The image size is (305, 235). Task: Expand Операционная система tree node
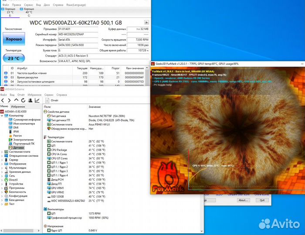pos(2,156)
